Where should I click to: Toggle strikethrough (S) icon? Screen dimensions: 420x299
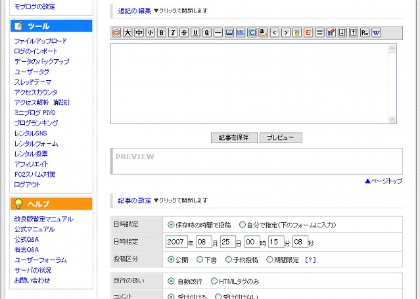pos(184,33)
